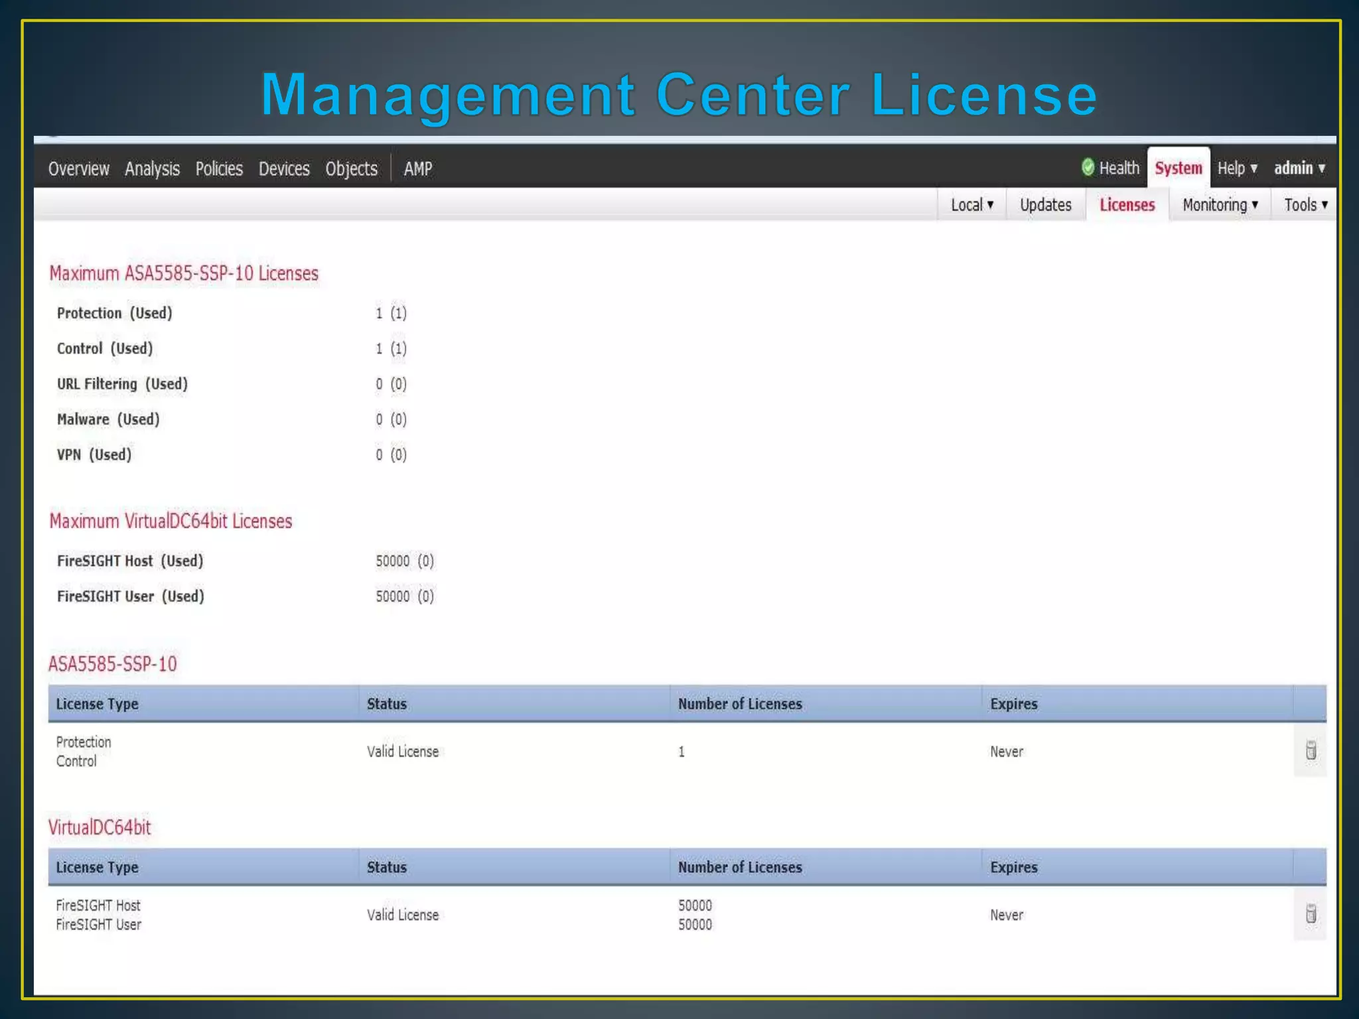Image resolution: width=1359 pixels, height=1019 pixels.
Task: Click 'Valid License' in the FireSIGHT row
Action: pyautogui.click(x=403, y=915)
